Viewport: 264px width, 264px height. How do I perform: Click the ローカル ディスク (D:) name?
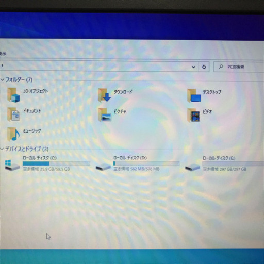tap(130, 158)
